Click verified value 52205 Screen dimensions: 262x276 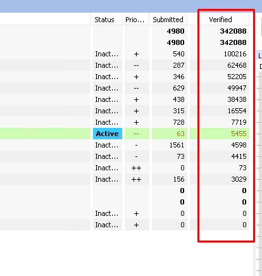(x=237, y=77)
